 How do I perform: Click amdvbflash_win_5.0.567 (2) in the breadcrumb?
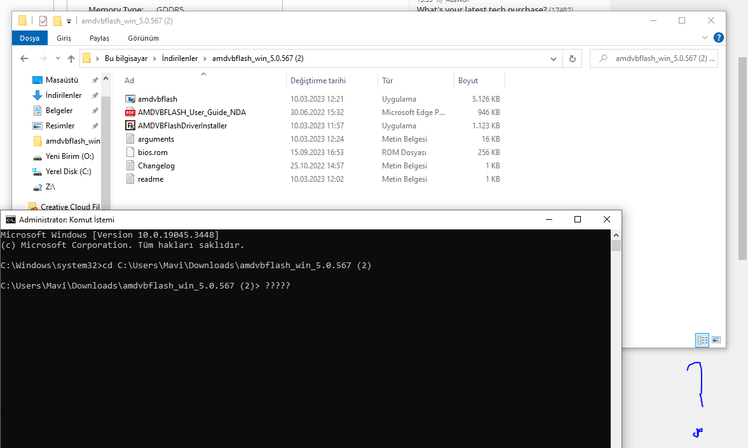pos(257,58)
